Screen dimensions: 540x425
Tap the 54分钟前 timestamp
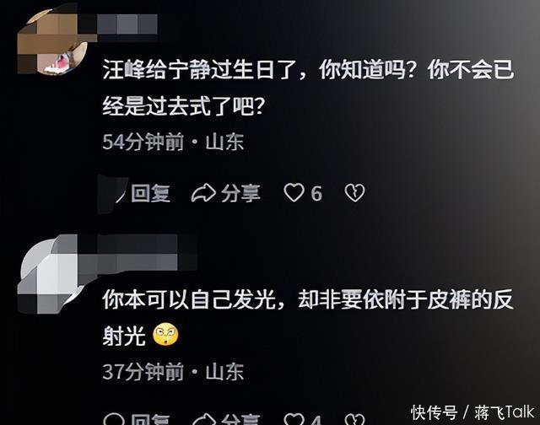pyautogui.click(x=143, y=142)
